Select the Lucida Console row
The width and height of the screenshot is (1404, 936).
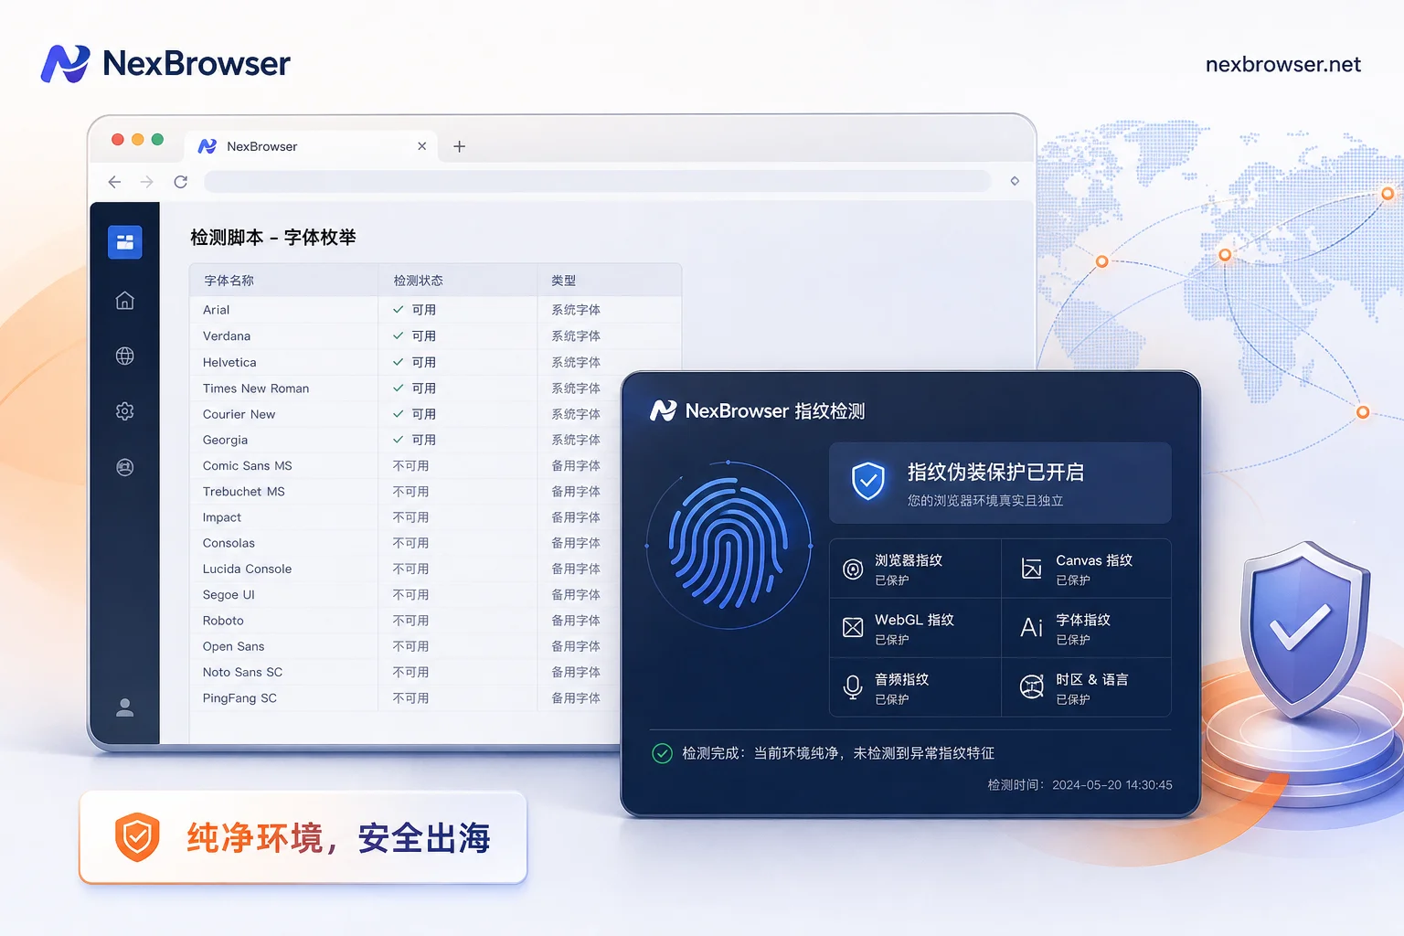click(406, 569)
